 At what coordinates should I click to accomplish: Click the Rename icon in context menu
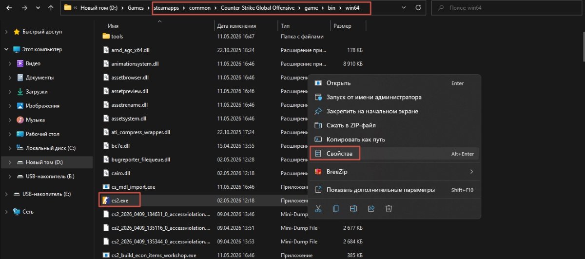click(353, 208)
